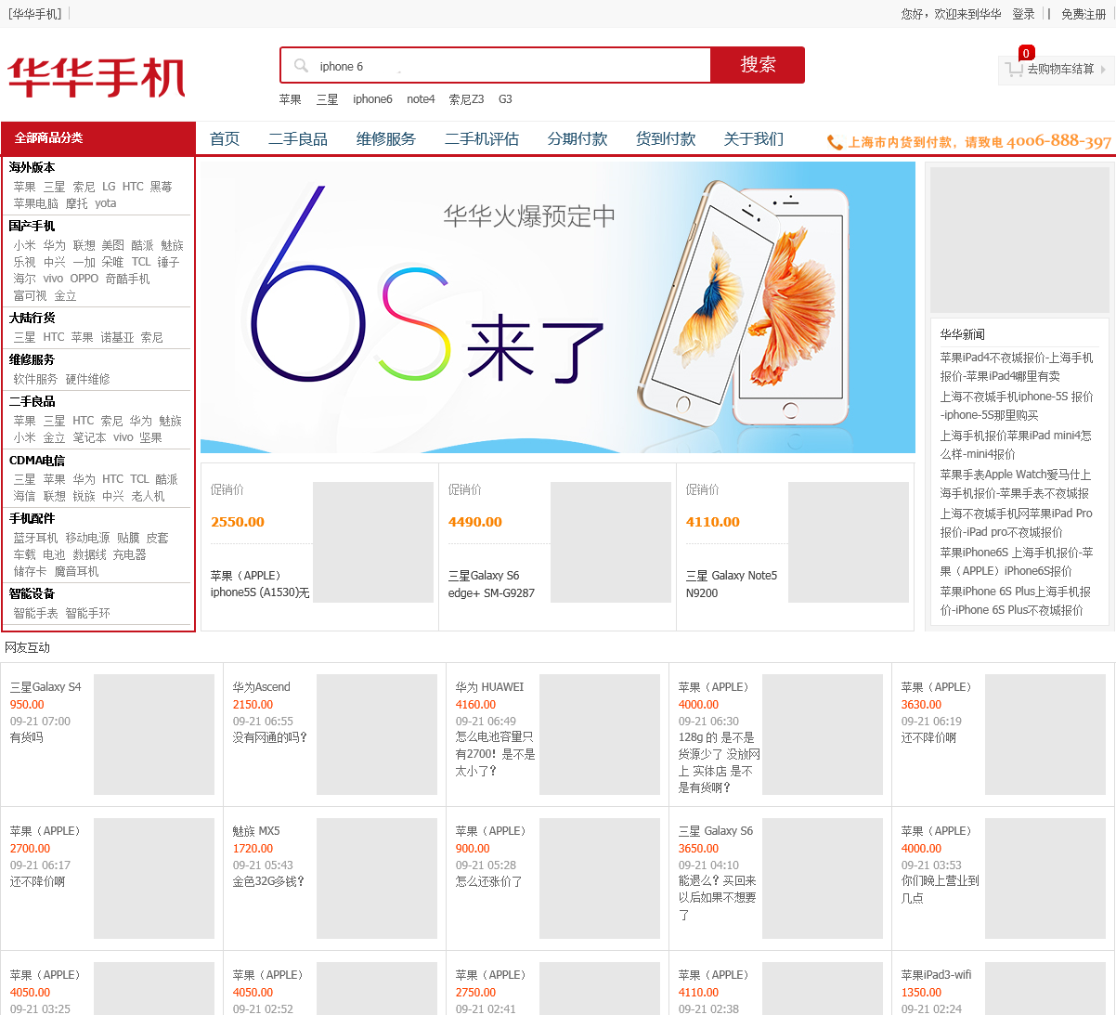1116x1015 pixels.
Task: Open 华为 HUAWEI post priced 4160.00
Action: point(489,687)
